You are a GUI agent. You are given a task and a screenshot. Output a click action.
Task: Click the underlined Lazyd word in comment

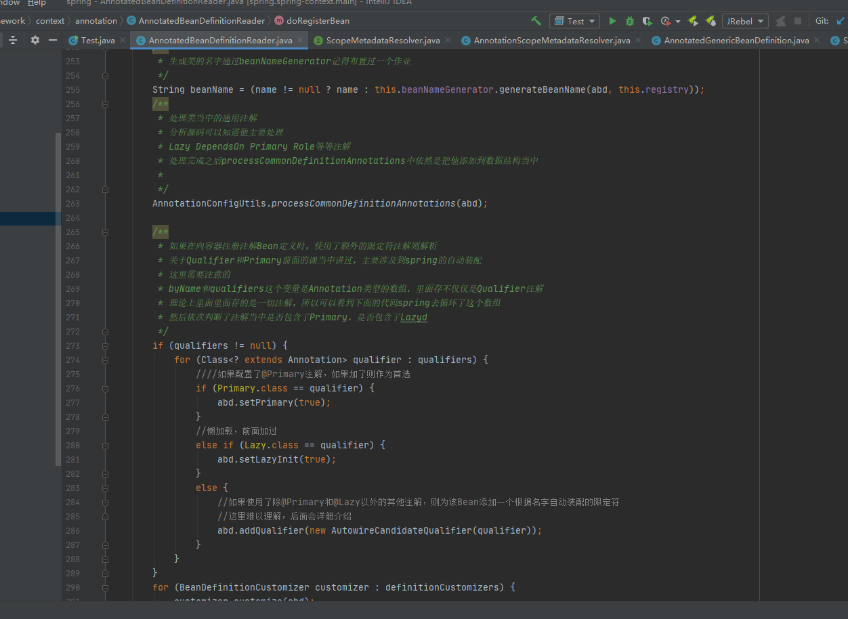(x=414, y=318)
